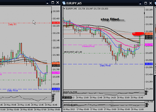Click 131.959 on the EURJPY,M5 price scale
Screen dimensions: 156x112
[x=149, y=24]
